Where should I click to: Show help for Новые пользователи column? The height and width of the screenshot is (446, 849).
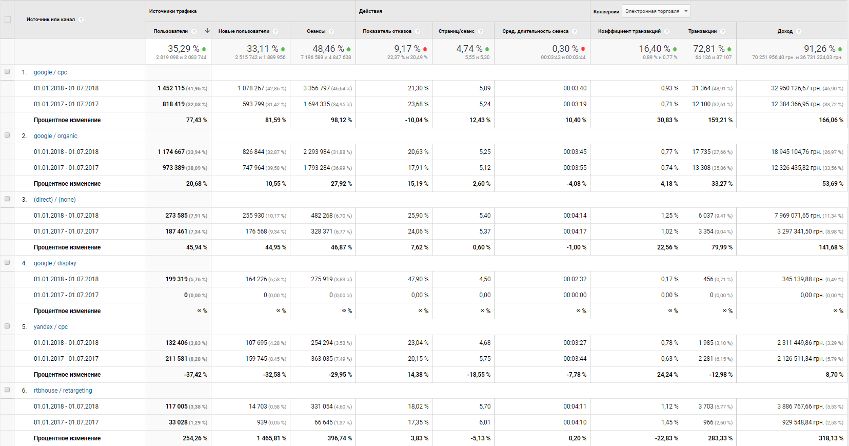275,31
